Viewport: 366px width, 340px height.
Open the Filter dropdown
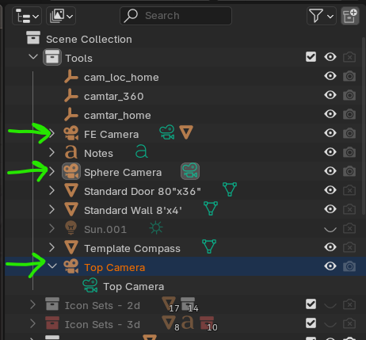(x=322, y=16)
